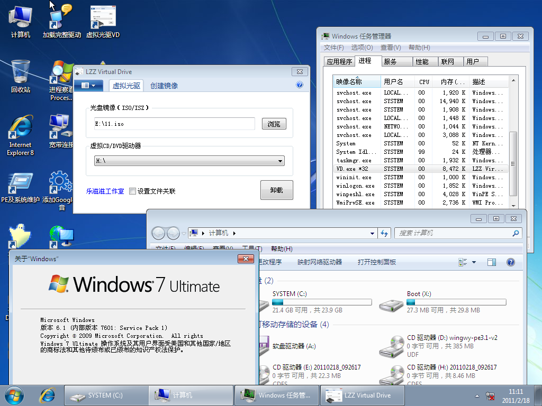Launch Internet Explorer 8 desktop icon

coord(21,135)
